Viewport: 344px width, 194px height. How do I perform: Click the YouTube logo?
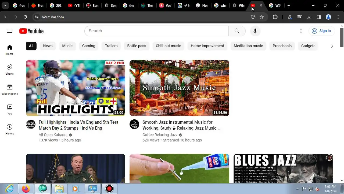(x=31, y=31)
